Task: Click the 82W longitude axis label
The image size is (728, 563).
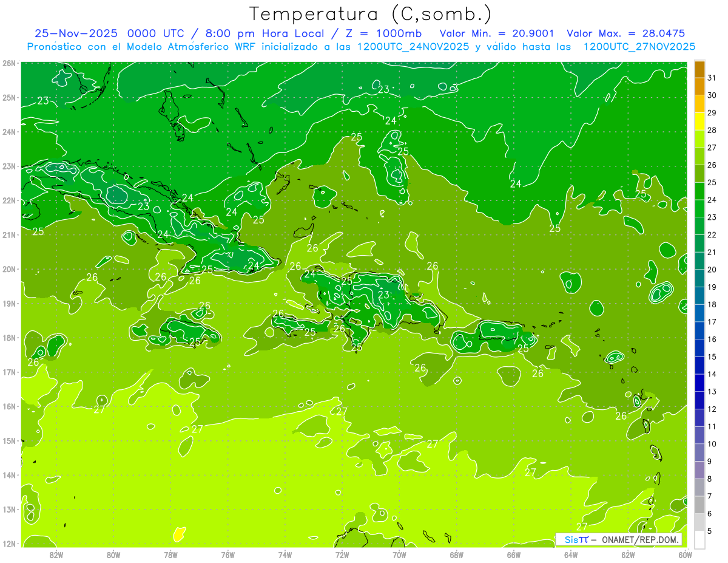Action: pos(56,554)
